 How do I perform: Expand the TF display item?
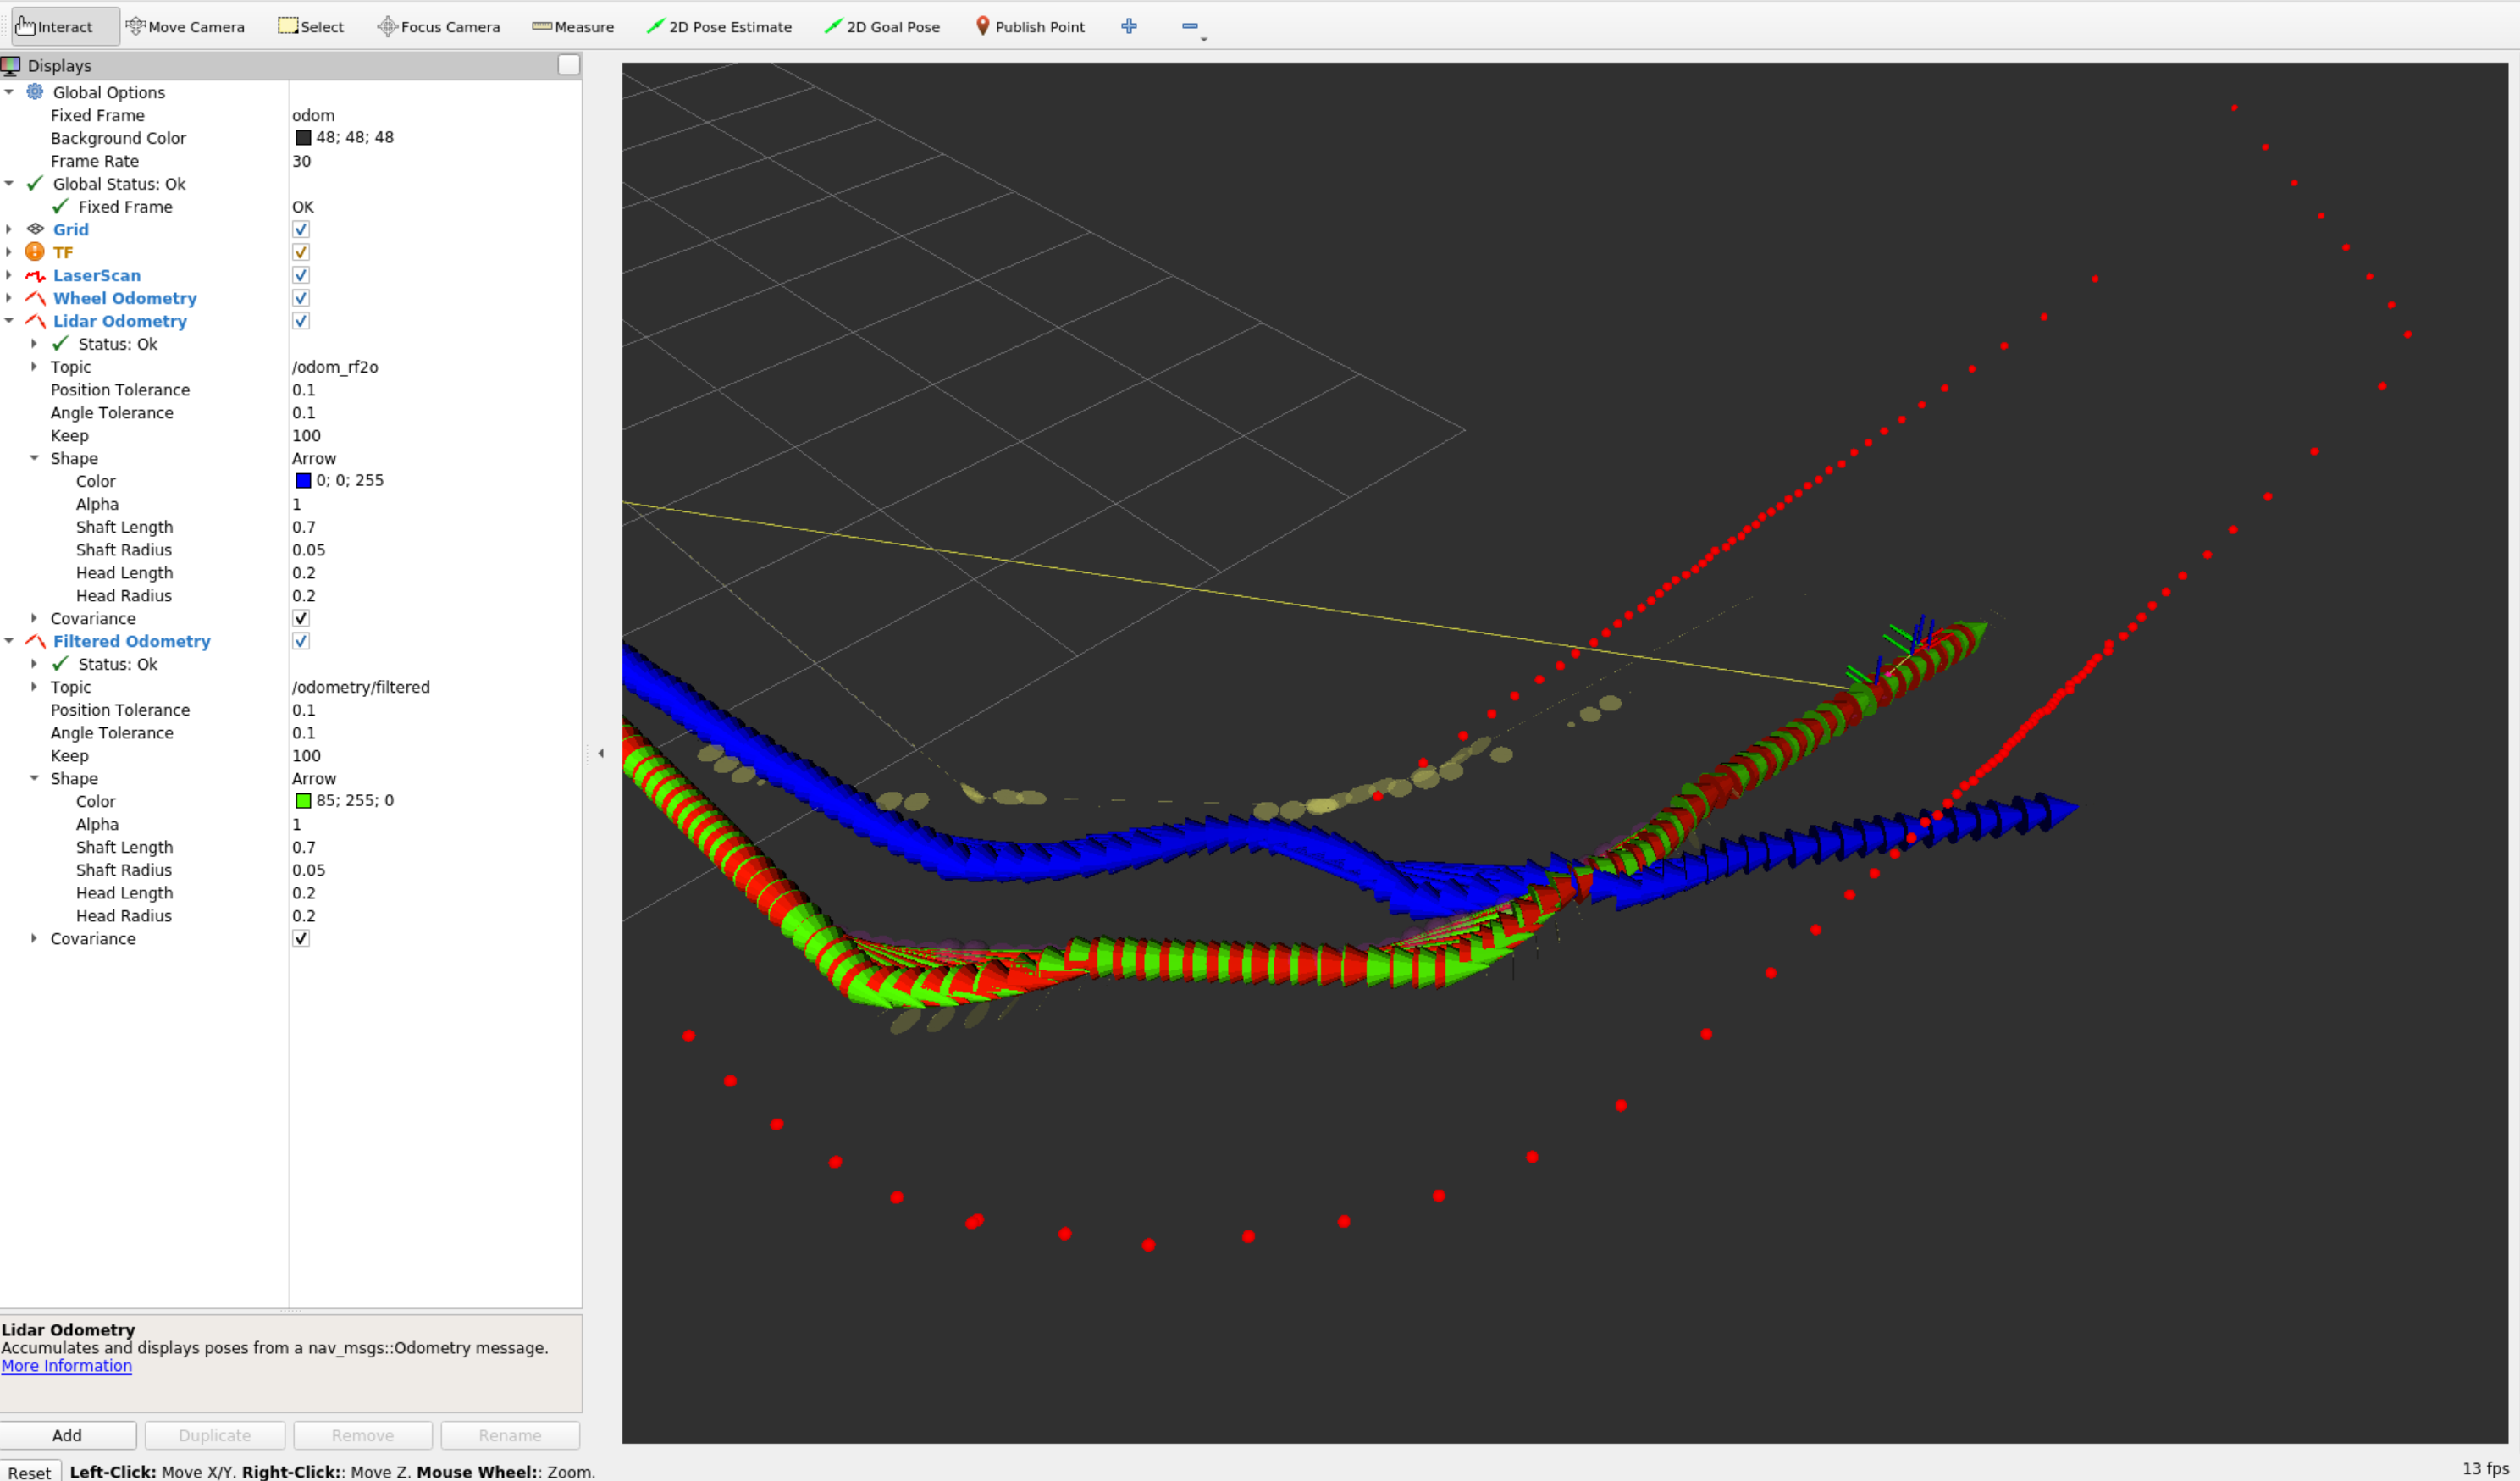pyautogui.click(x=9, y=252)
